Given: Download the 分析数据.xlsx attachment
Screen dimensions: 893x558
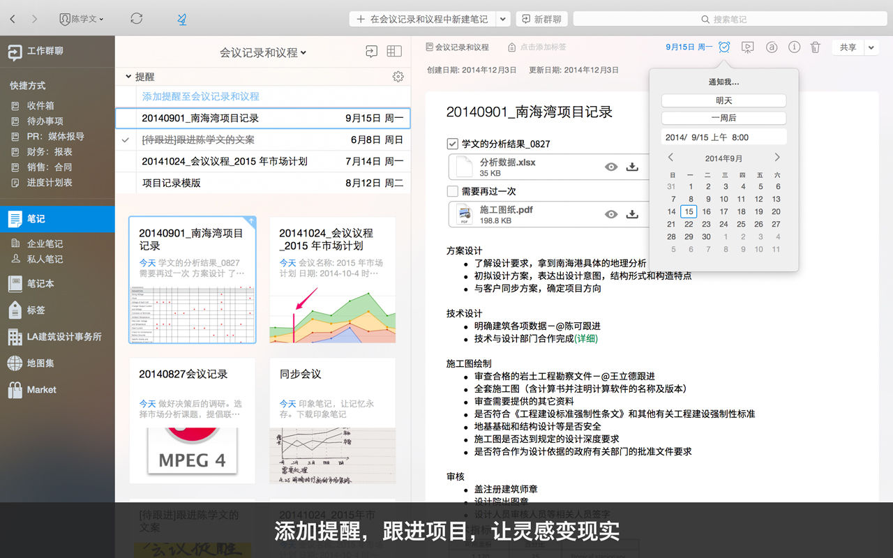Looking at the screenshot, I should pyautogui.click(x=632, y=167).
